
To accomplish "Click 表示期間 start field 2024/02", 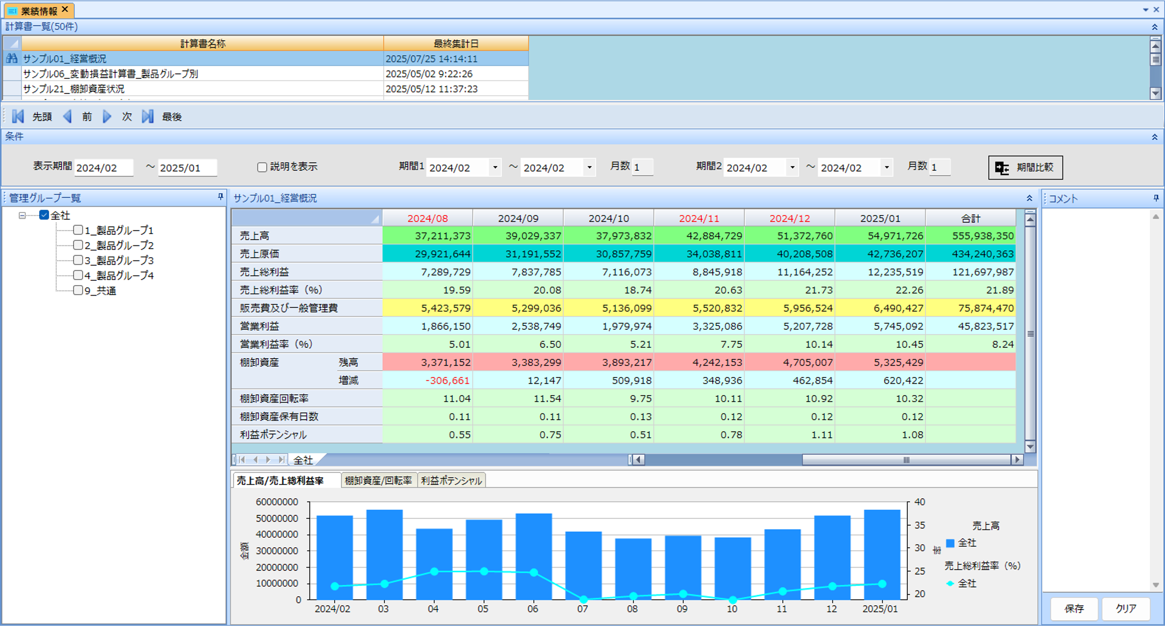I will pos(104,168).
